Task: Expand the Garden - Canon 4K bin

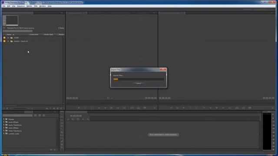Action: 8,41
